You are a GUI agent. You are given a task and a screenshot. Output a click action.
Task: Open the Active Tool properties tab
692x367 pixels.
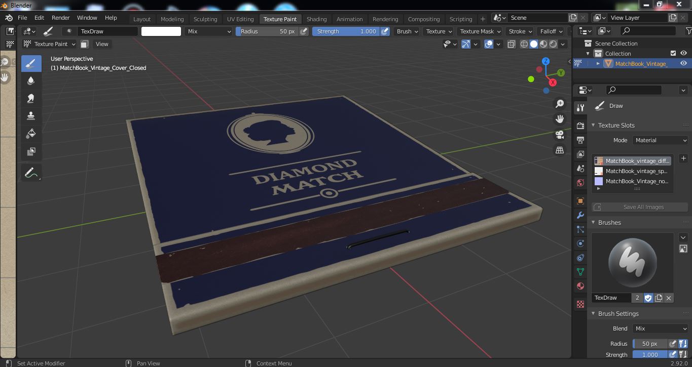click(580, 108)
